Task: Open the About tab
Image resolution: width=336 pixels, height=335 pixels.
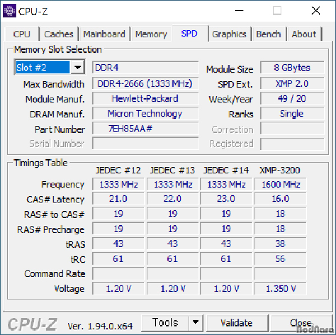Action: point(304,34)
